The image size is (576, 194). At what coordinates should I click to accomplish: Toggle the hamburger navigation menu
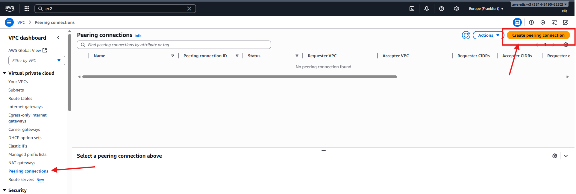tap(9, 22)
